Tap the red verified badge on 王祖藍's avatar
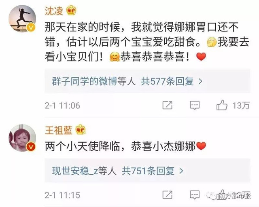The image size is (259, 207). click(x=31, y=146)
